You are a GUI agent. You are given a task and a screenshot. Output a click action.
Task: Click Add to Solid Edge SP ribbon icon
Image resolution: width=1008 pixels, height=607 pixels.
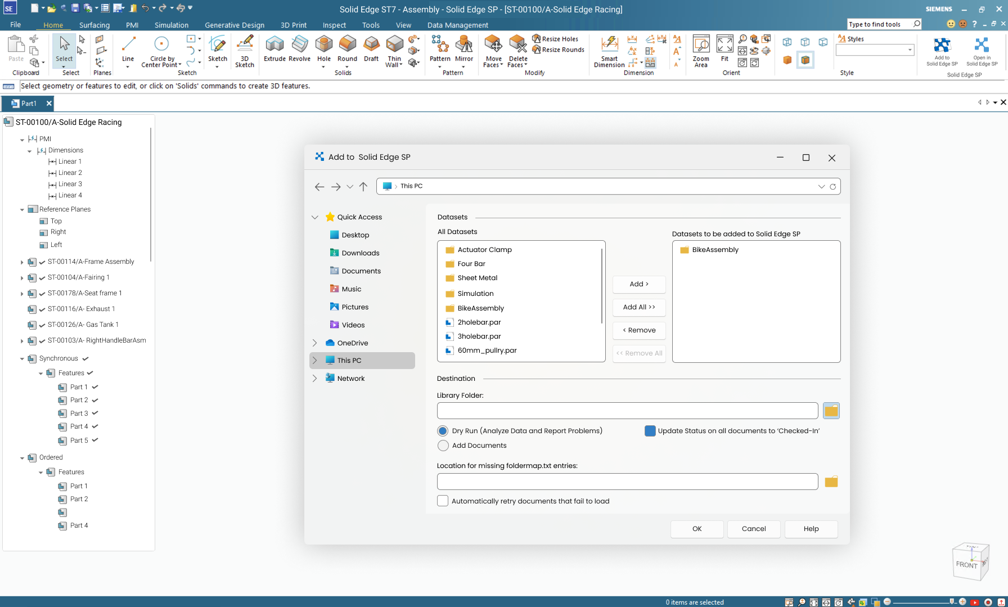[942, 52]
